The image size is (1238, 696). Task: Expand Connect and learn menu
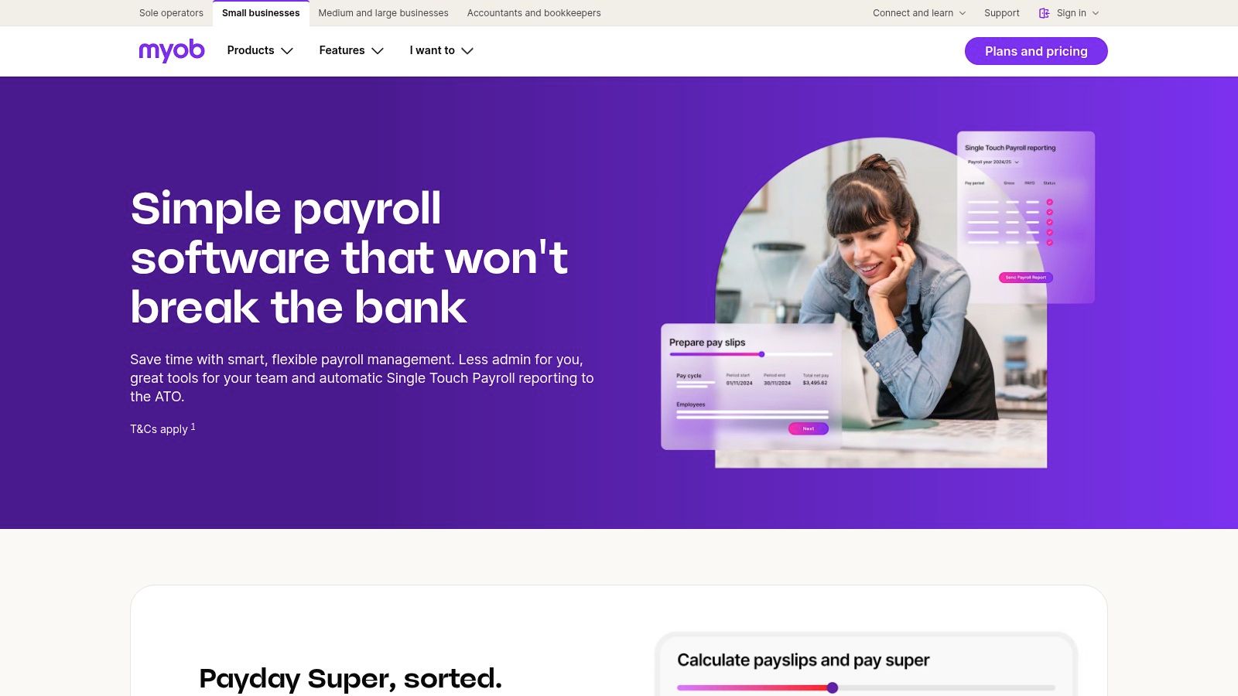tap(919, 13)
